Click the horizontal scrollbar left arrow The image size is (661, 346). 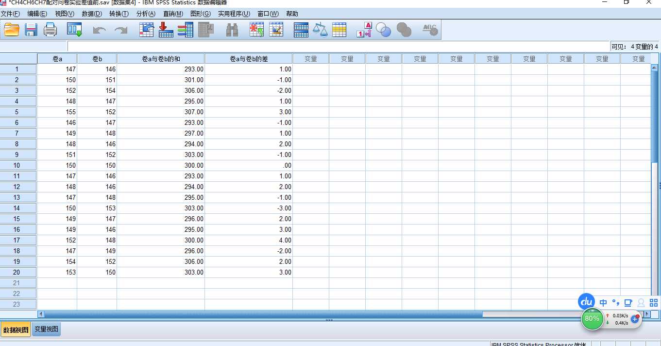(40, 314)
